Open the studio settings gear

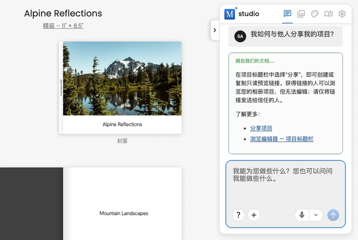click(x=342, y=14)
